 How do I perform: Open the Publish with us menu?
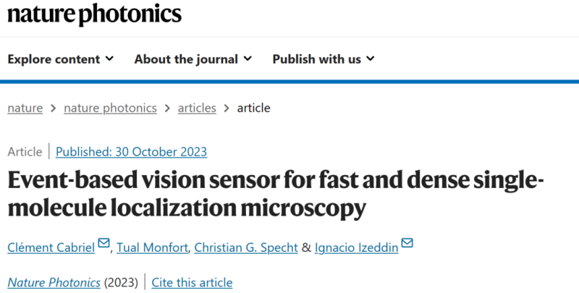click(316, 59)
